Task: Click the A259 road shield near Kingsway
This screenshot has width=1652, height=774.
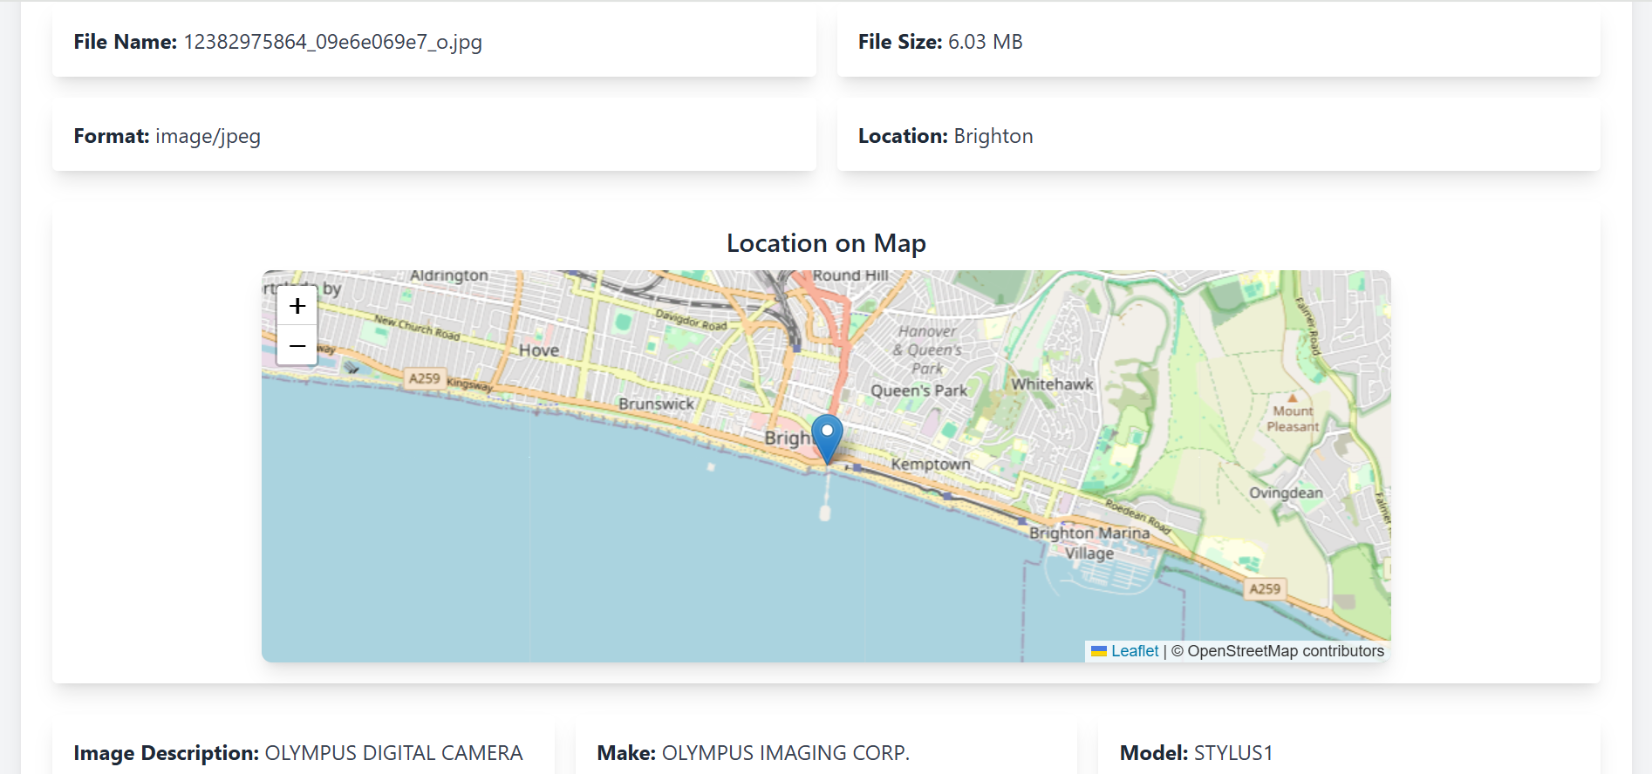Action: (425, 378)
